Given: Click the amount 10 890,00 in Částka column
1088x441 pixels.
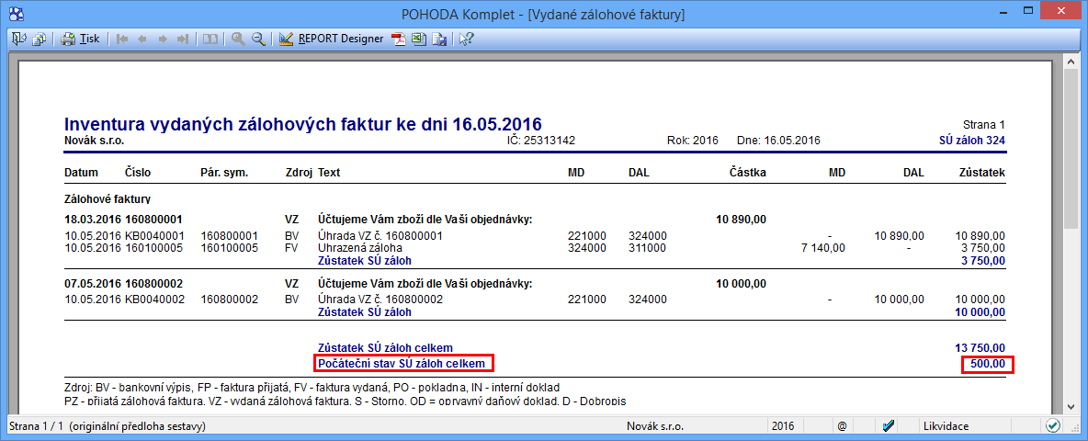Looking at the screenshot, I should coord(742,220).
